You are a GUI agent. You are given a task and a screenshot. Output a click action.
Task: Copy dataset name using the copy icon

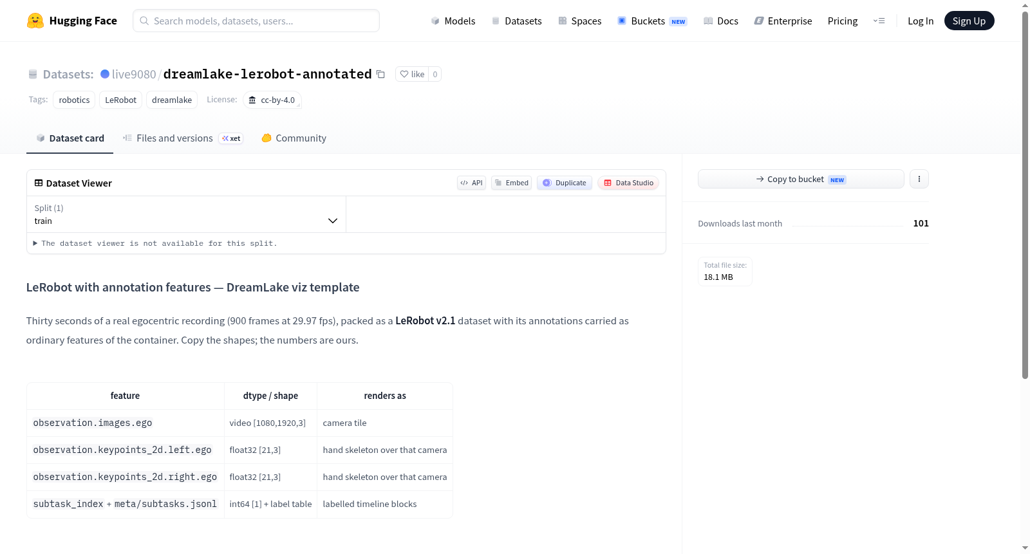pos(380,74)
